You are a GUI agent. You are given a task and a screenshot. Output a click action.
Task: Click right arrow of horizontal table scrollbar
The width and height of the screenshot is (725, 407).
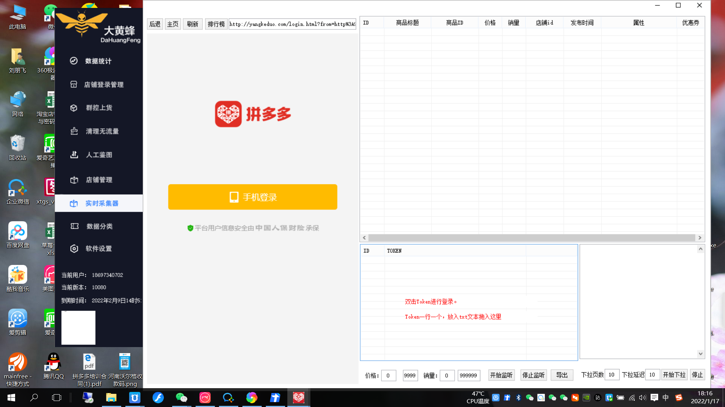[x=700, y=238]
